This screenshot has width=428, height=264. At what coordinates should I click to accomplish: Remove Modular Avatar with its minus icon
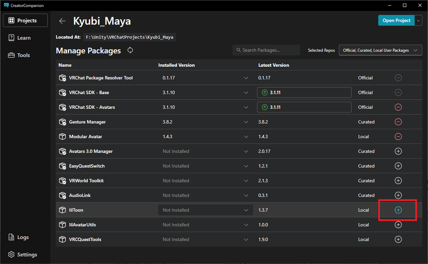pyautogui.click(x=398, y=137)
